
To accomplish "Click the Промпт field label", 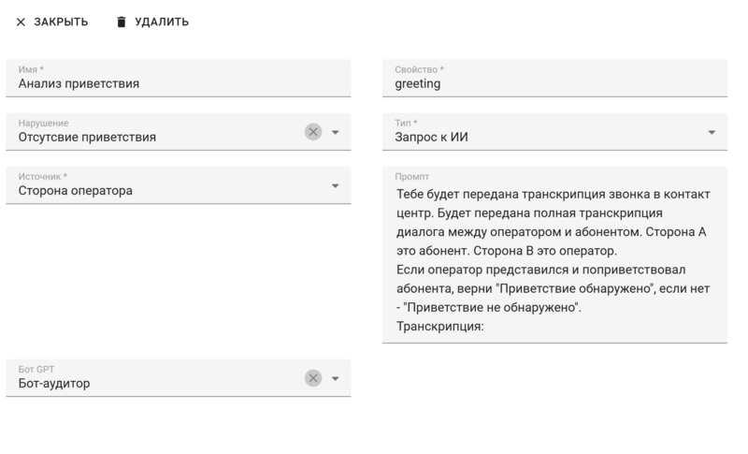I will [411, 176].
